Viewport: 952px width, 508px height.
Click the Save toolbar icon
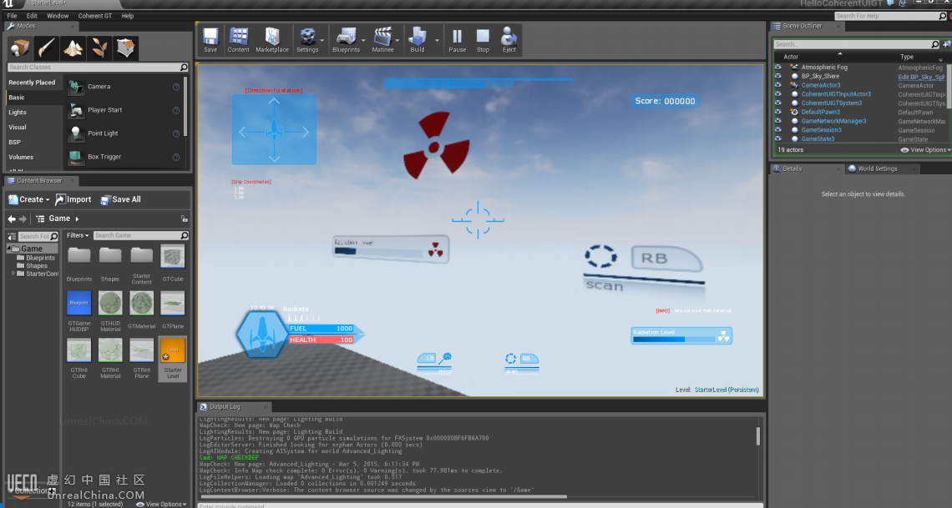click(x=210, y=40)
